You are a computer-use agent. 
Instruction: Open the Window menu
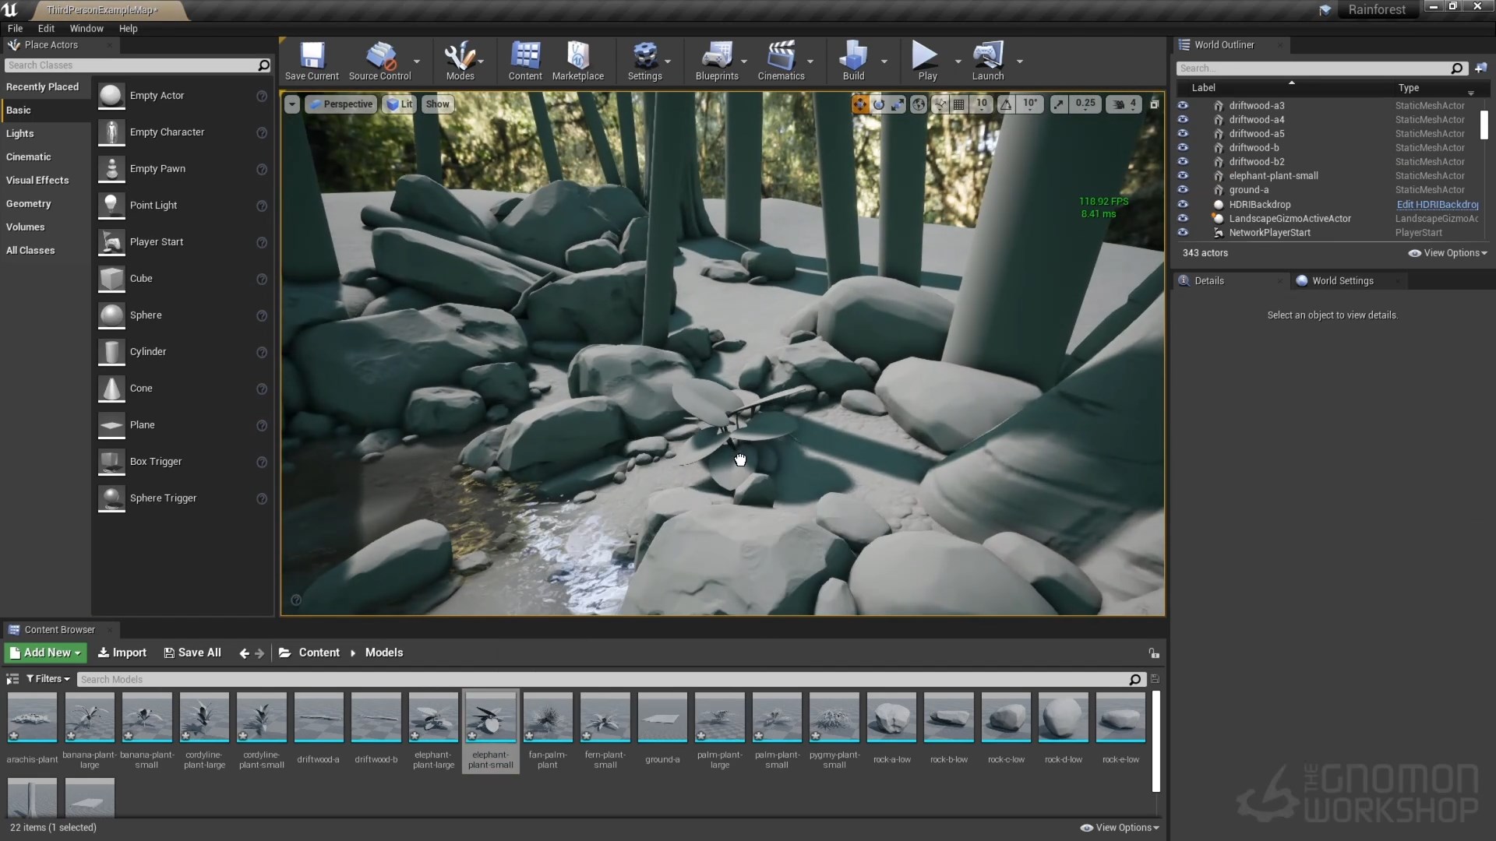(86, 28)
